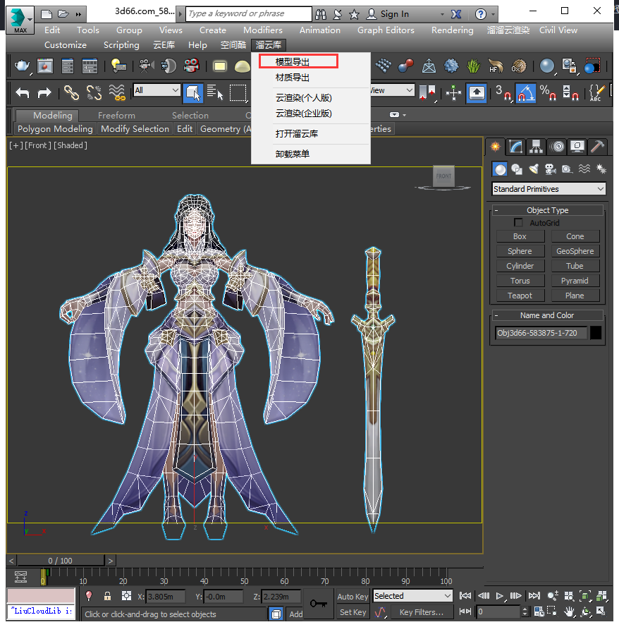This screenshot has height=627, width=619.
Task: Select Geometry category sphere icon
Action: click(x=500, y=169)
